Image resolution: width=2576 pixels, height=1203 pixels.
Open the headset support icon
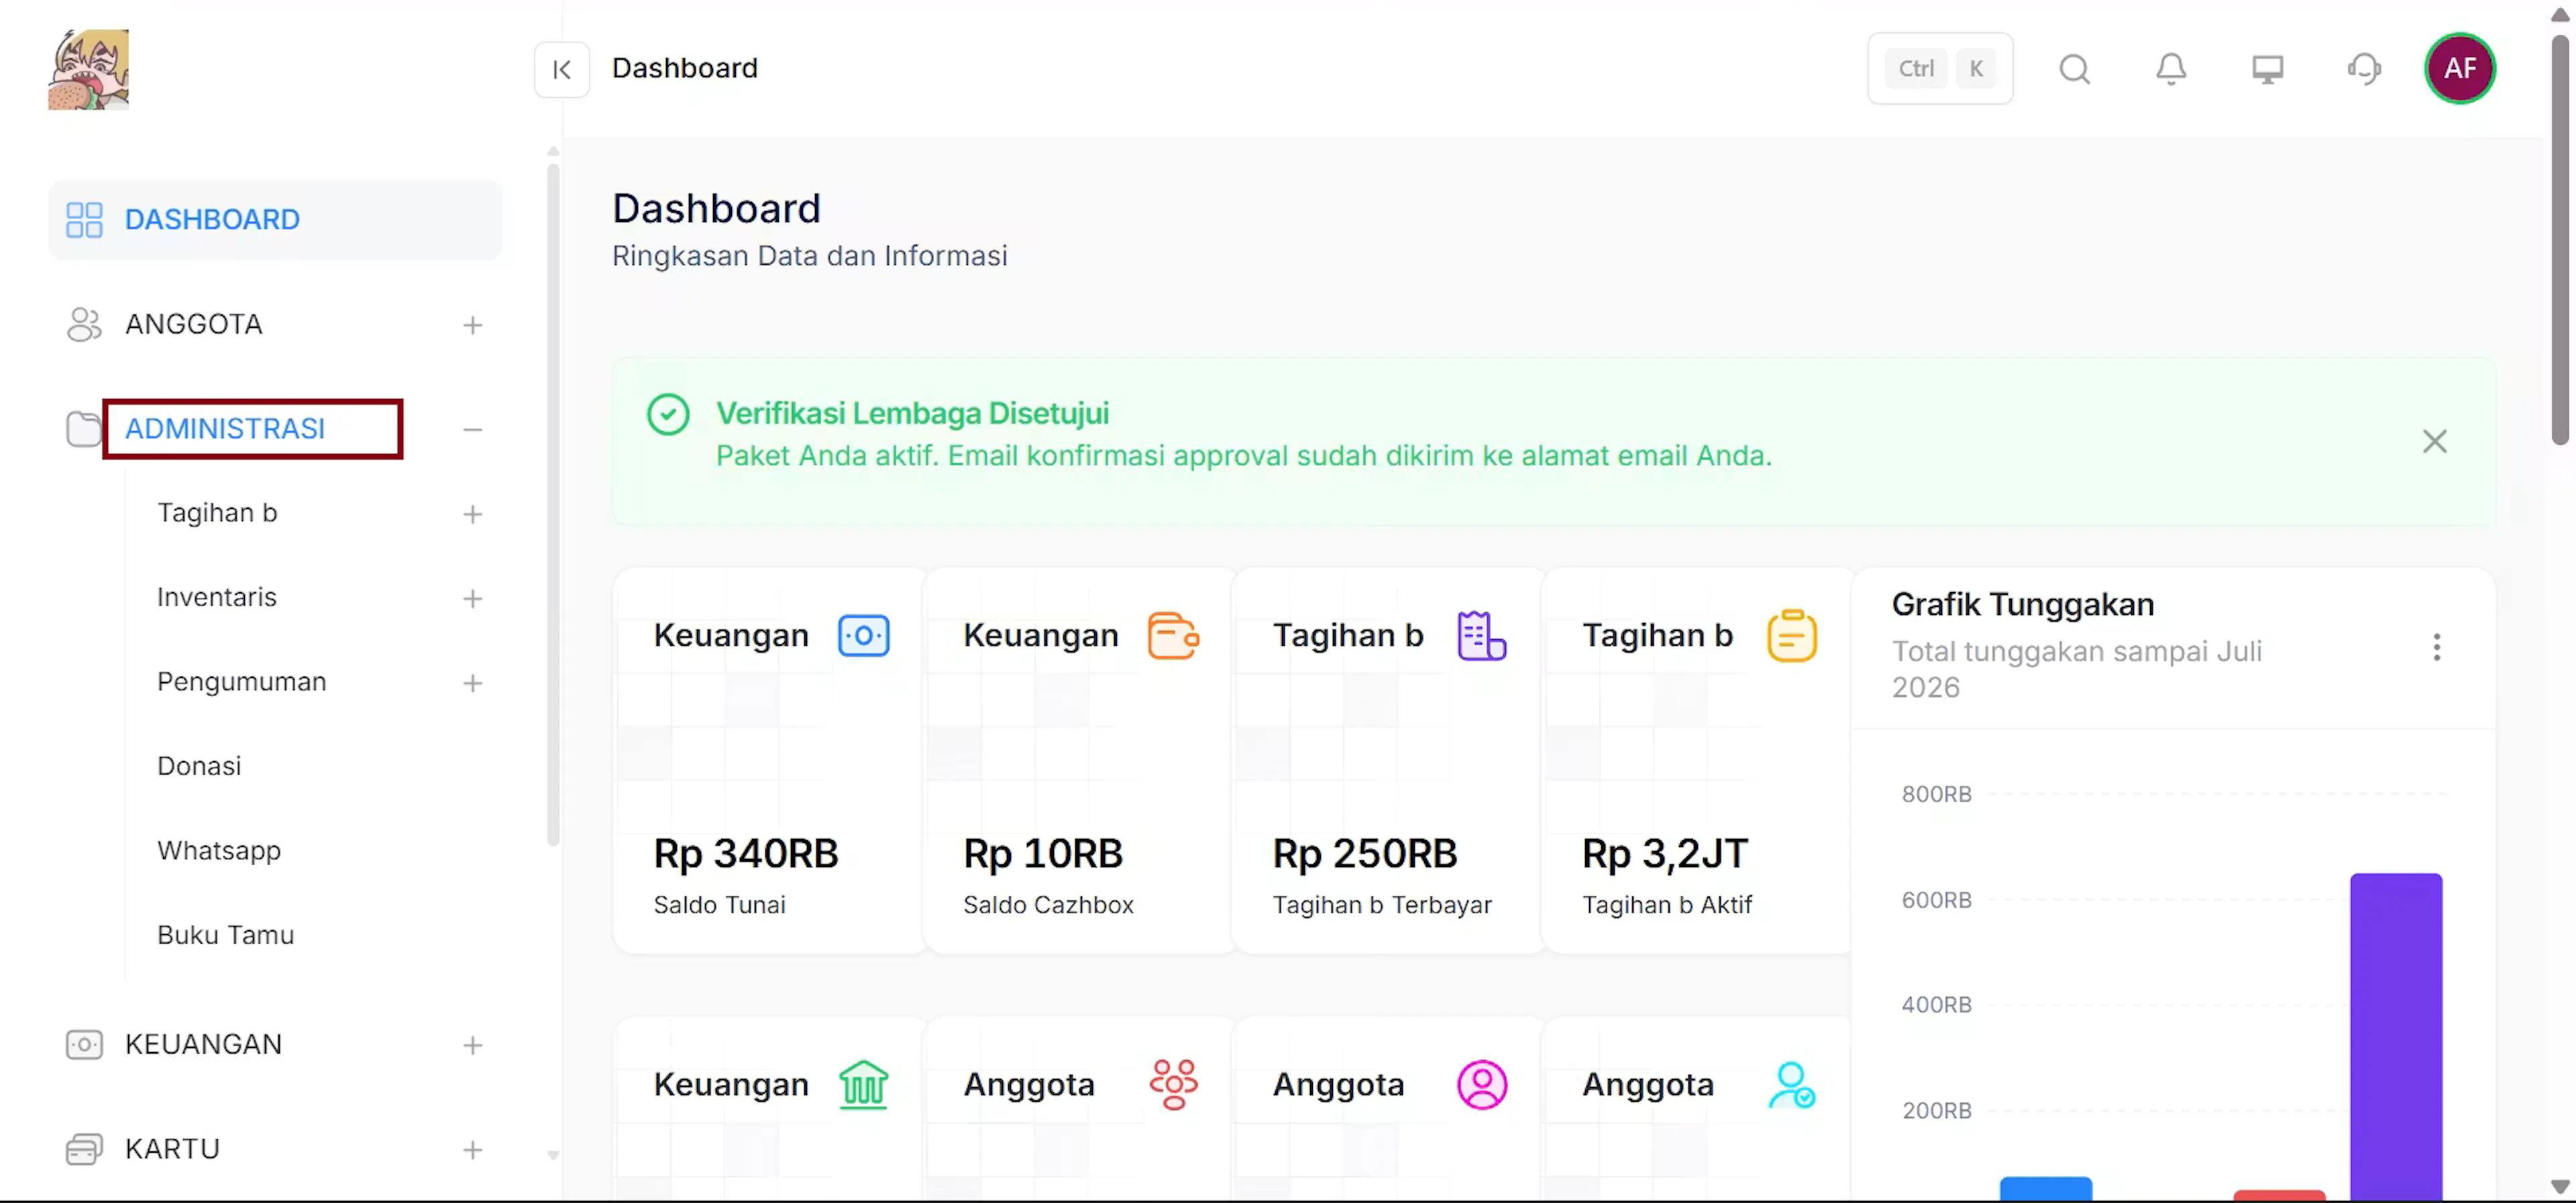[x=2364, y=69]
